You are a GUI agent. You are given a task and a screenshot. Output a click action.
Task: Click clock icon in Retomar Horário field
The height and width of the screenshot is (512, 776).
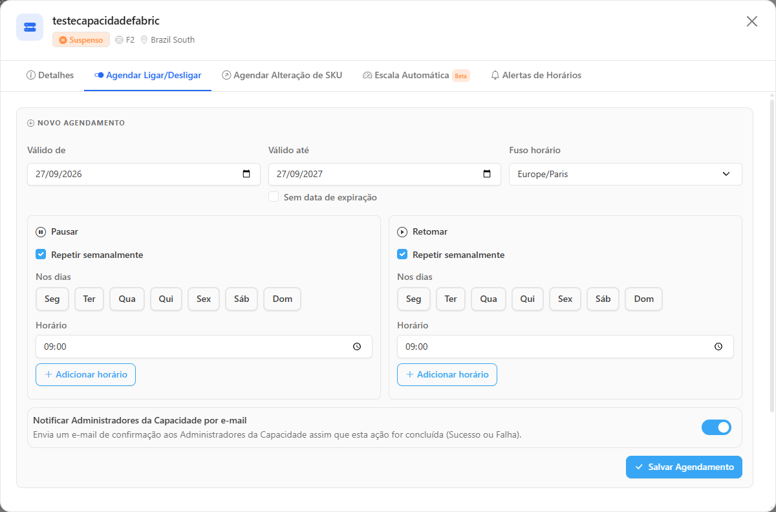pyautogui.click(x=718, y=347)
